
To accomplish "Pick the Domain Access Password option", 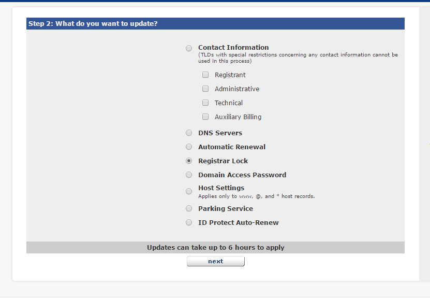I will click(x=189, y=175).
